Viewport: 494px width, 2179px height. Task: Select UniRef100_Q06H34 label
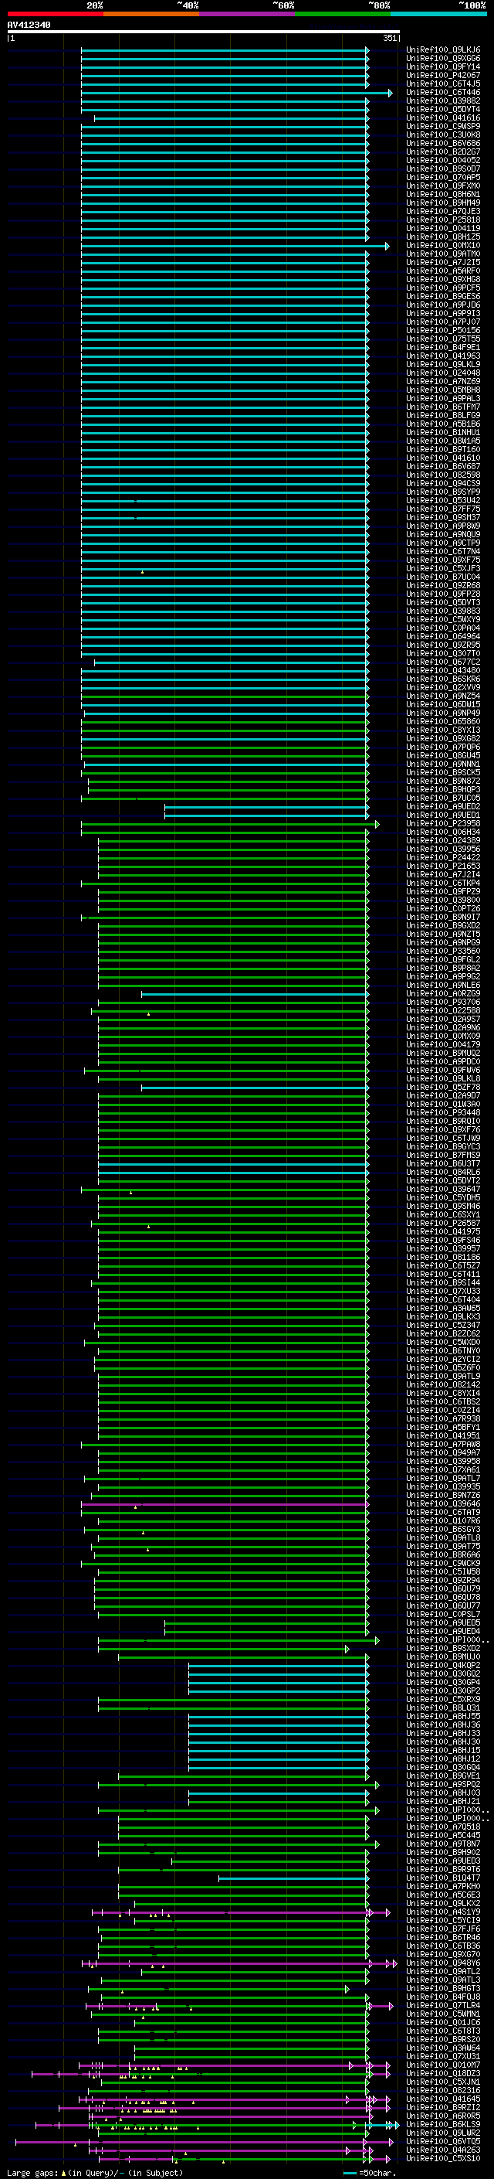click(x=443, y=832)
